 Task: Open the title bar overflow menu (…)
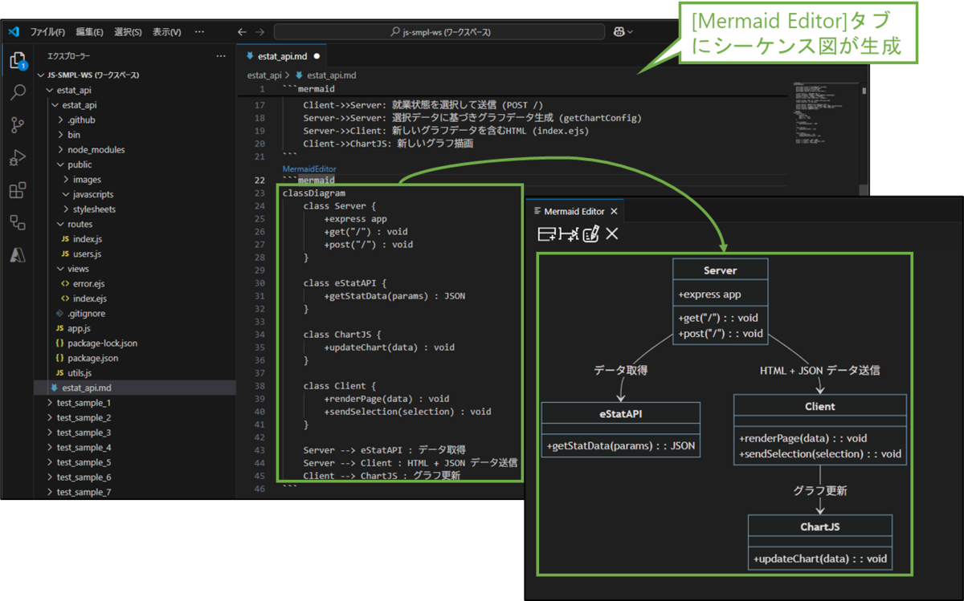pos(199,32)
